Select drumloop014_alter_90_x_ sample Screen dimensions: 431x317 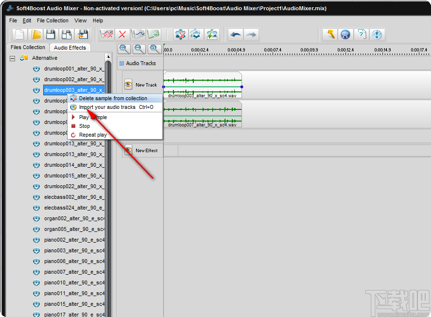(x=74, y=165)
